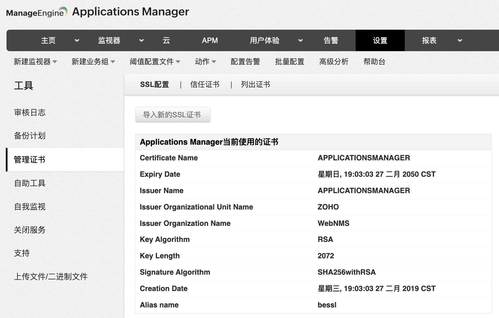Expand the 报表 menu chevron
Screen dimensions: 499x318
pyautogui.click(x=460, y=41)
